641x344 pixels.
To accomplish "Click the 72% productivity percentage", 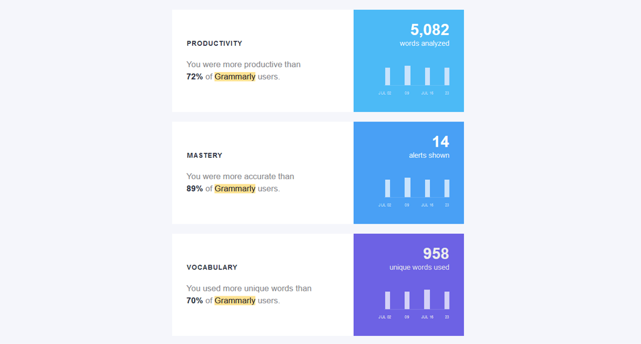I will [x=195, y=76].
